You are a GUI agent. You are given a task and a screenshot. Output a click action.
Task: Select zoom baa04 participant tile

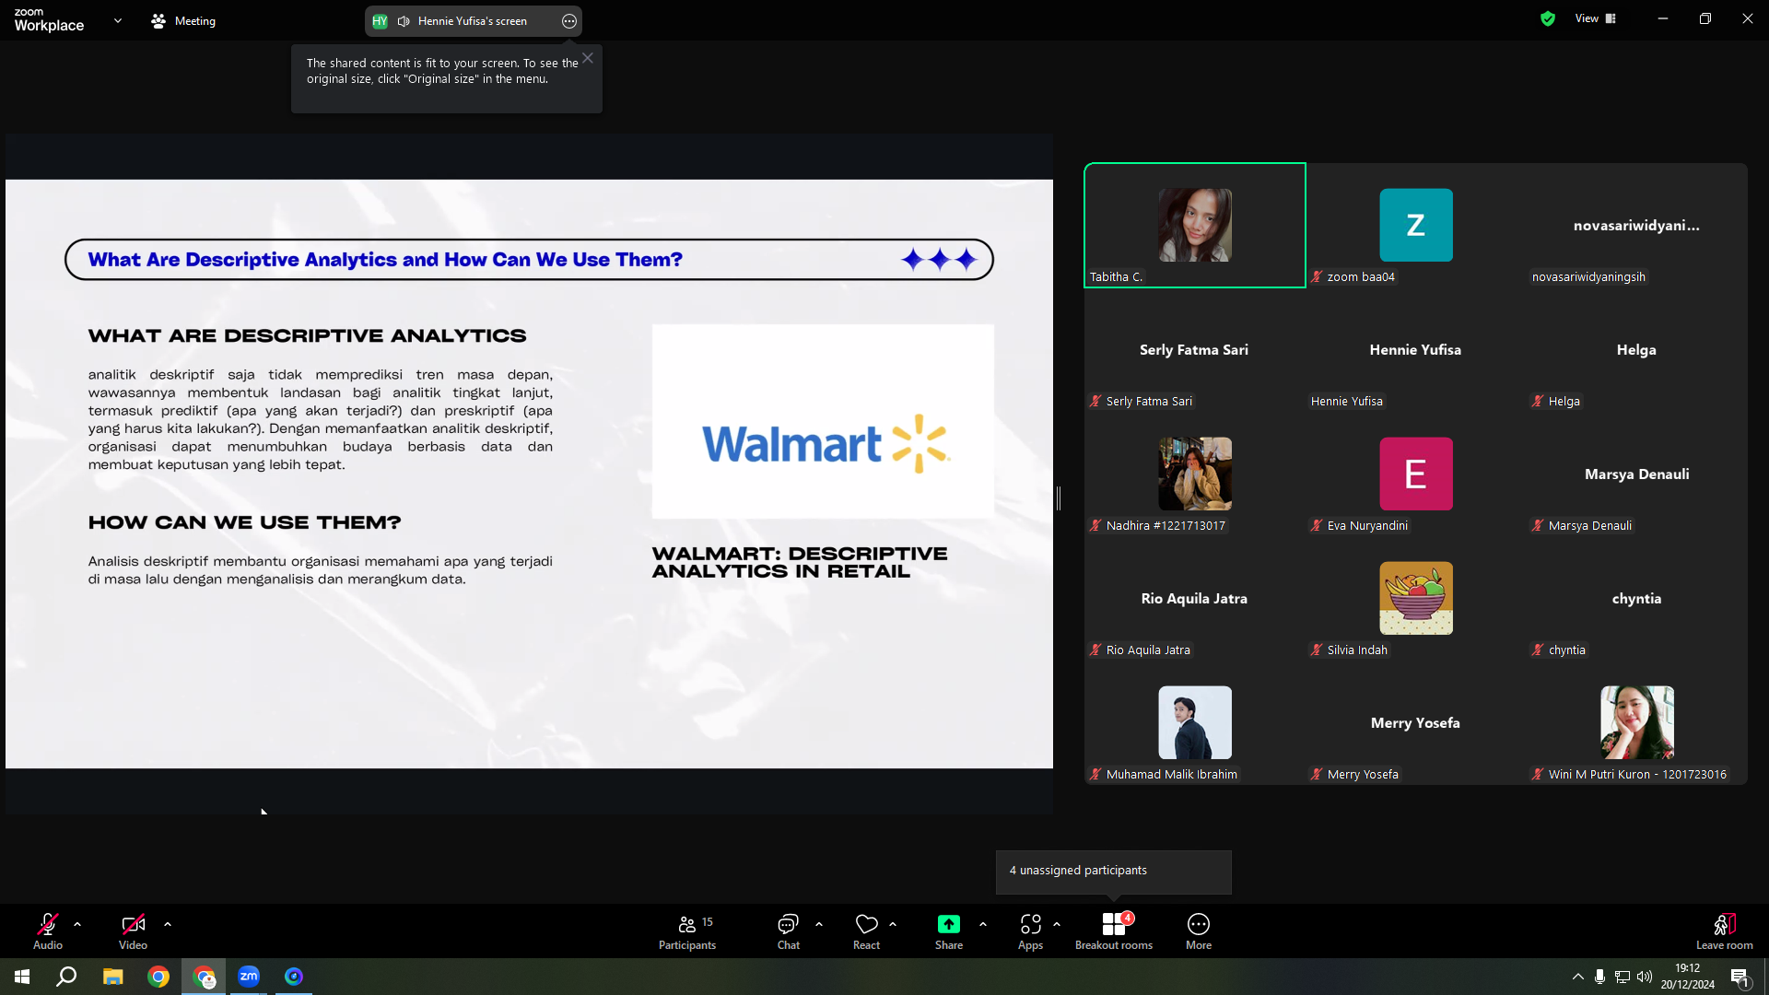(1416, 226)
